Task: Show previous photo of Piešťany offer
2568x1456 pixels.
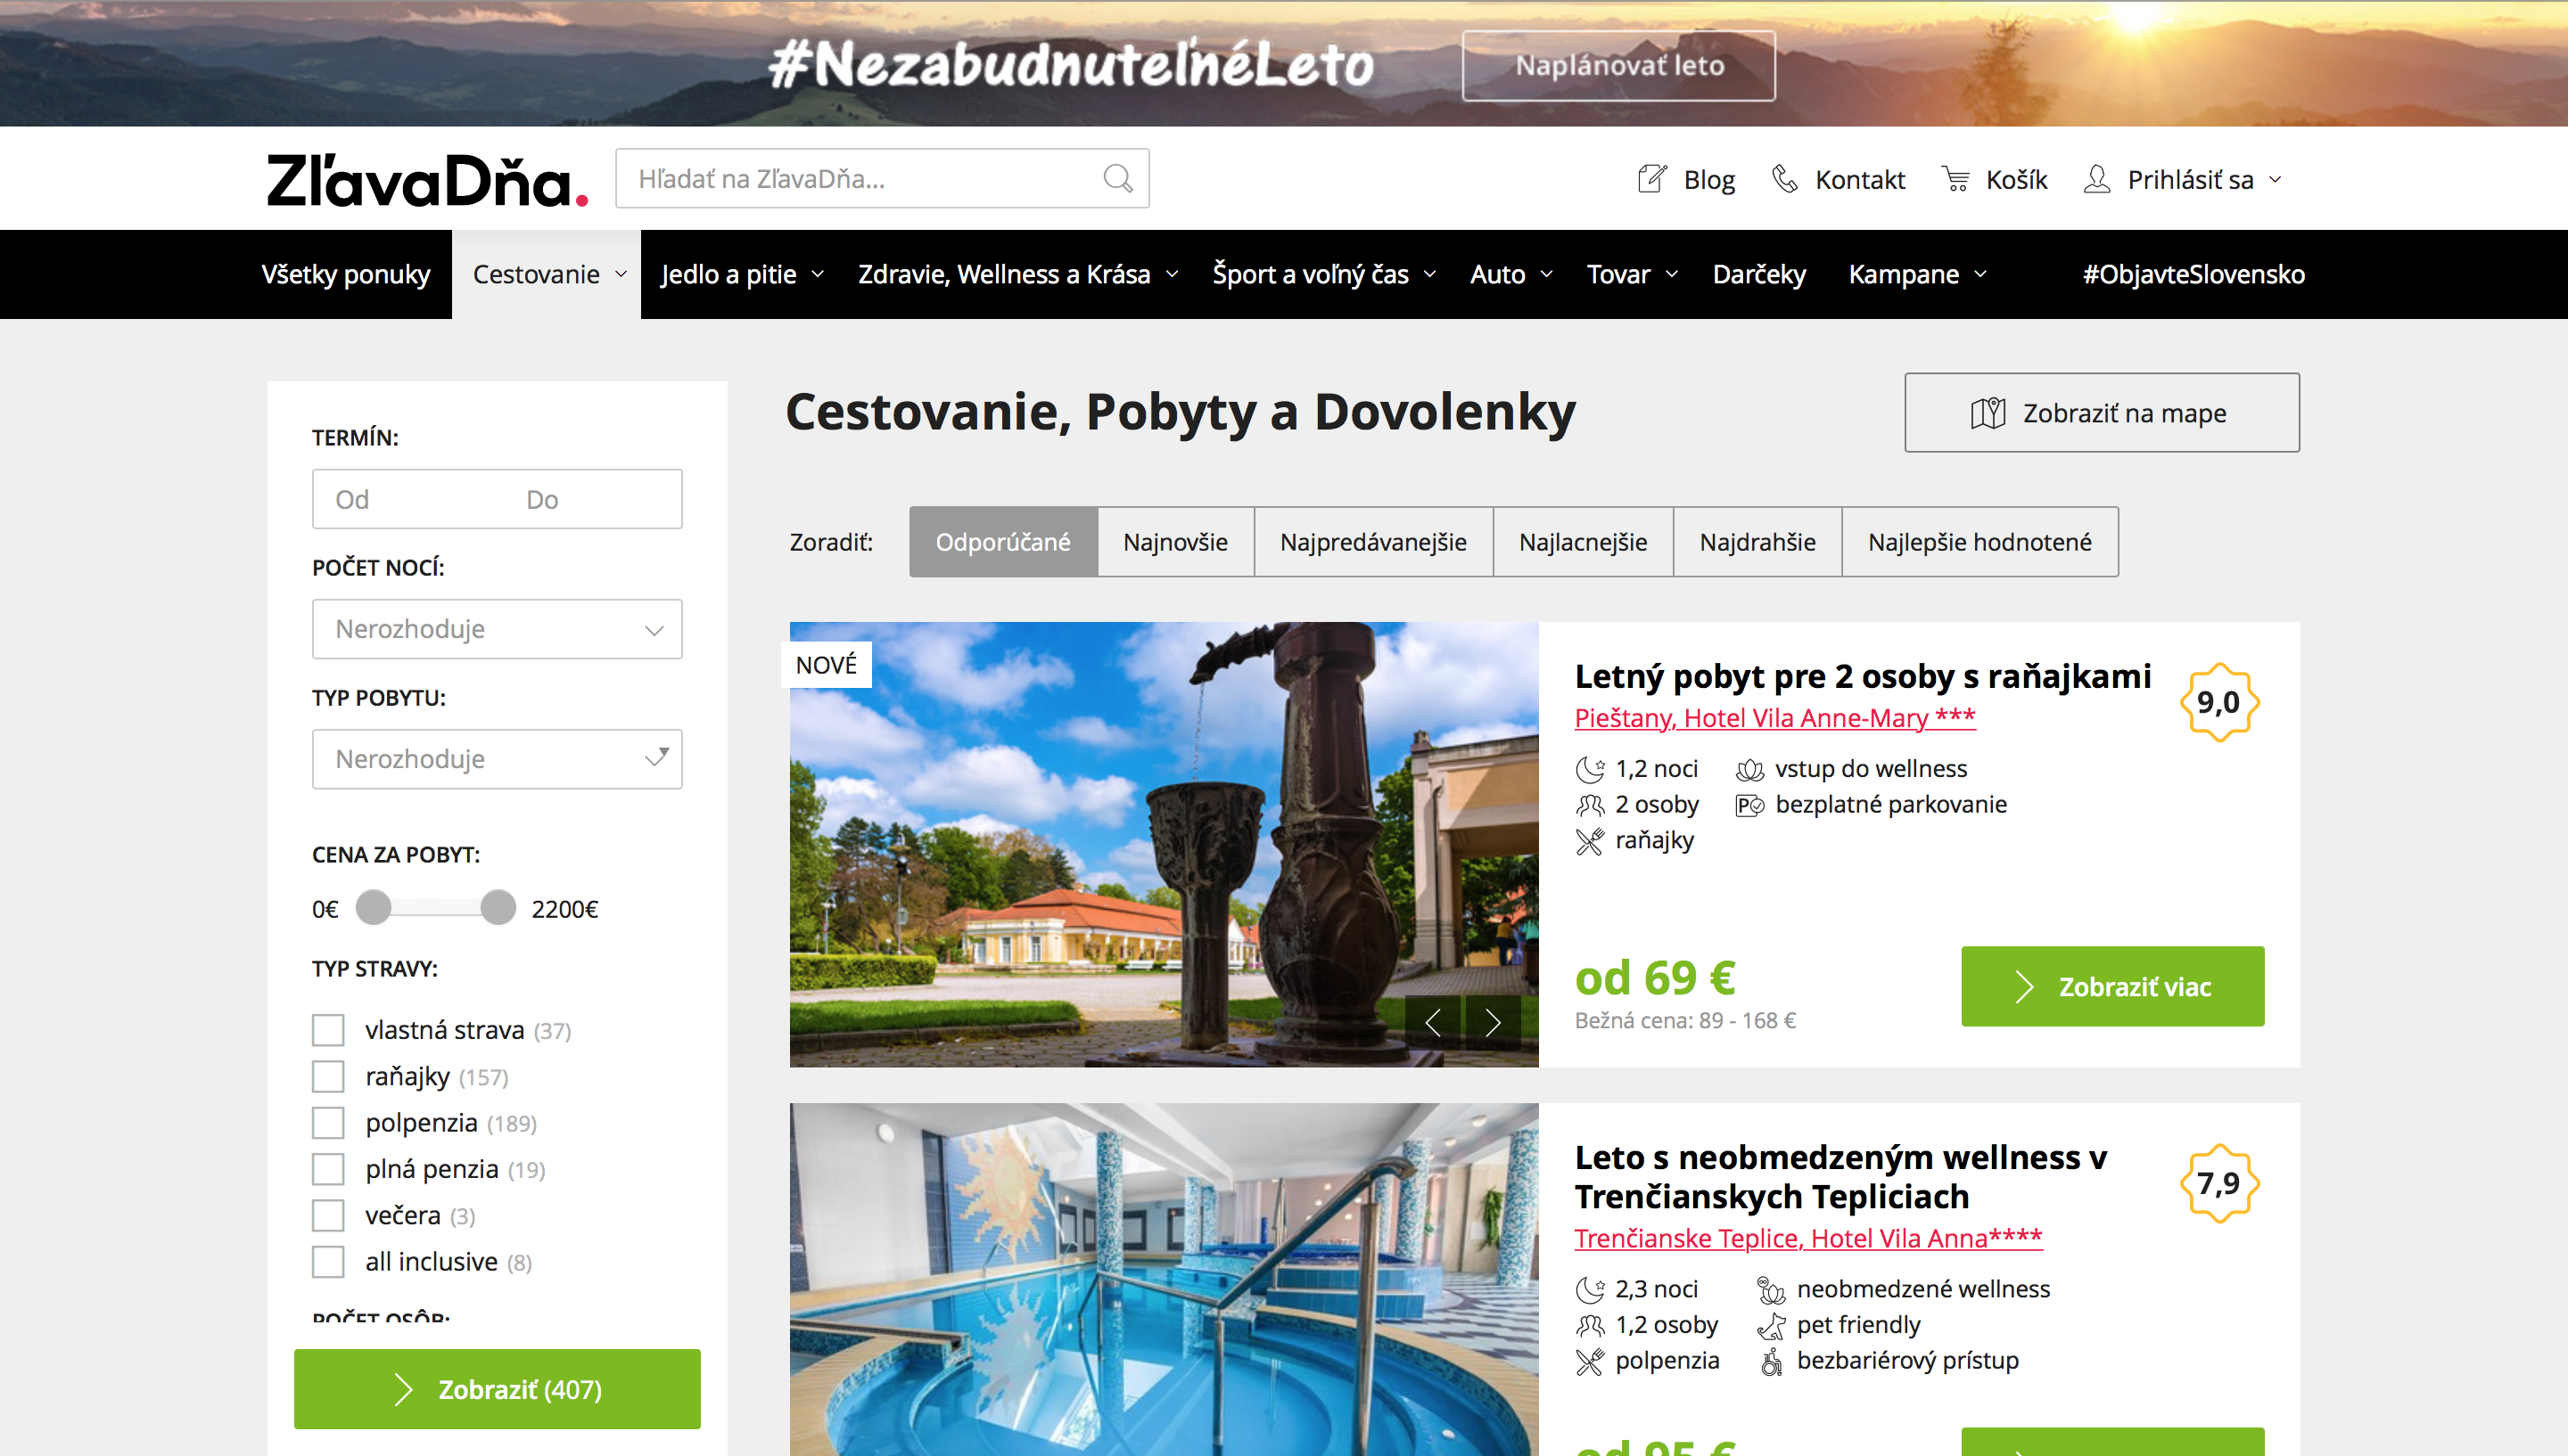Action: (x=1433, y=1022)
